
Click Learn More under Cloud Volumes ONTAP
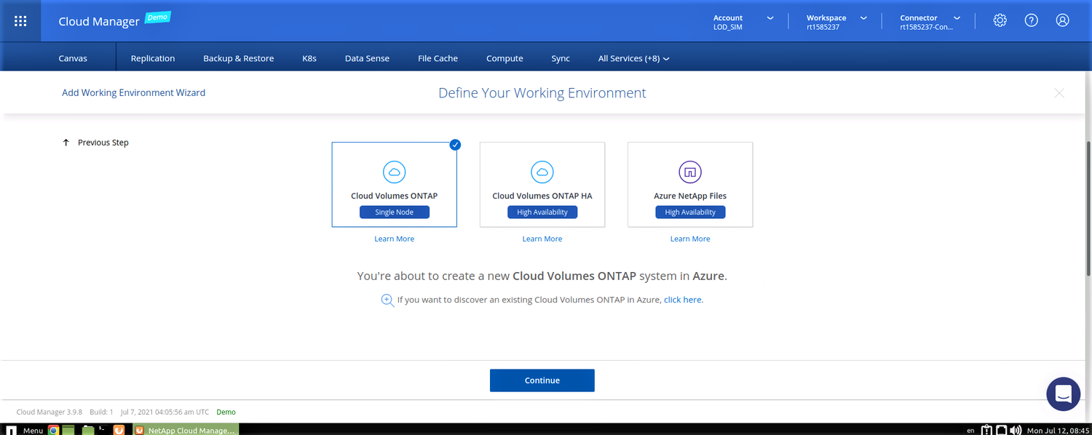coord(395,239)
